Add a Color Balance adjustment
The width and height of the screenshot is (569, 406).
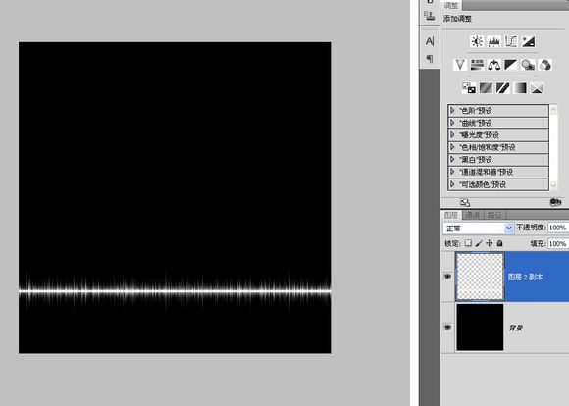pos(493,65)
